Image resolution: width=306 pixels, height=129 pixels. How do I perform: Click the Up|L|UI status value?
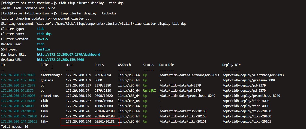coord(149,90)
